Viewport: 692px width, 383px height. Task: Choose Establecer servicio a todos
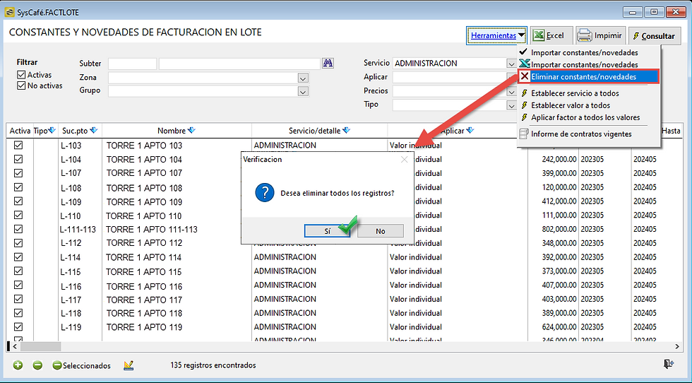pyautogui.click(x=575, y=93)
